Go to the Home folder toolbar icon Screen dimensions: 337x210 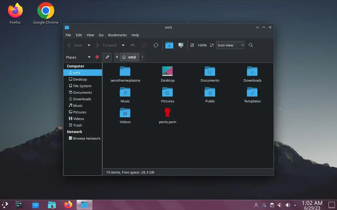coord(169,45)
